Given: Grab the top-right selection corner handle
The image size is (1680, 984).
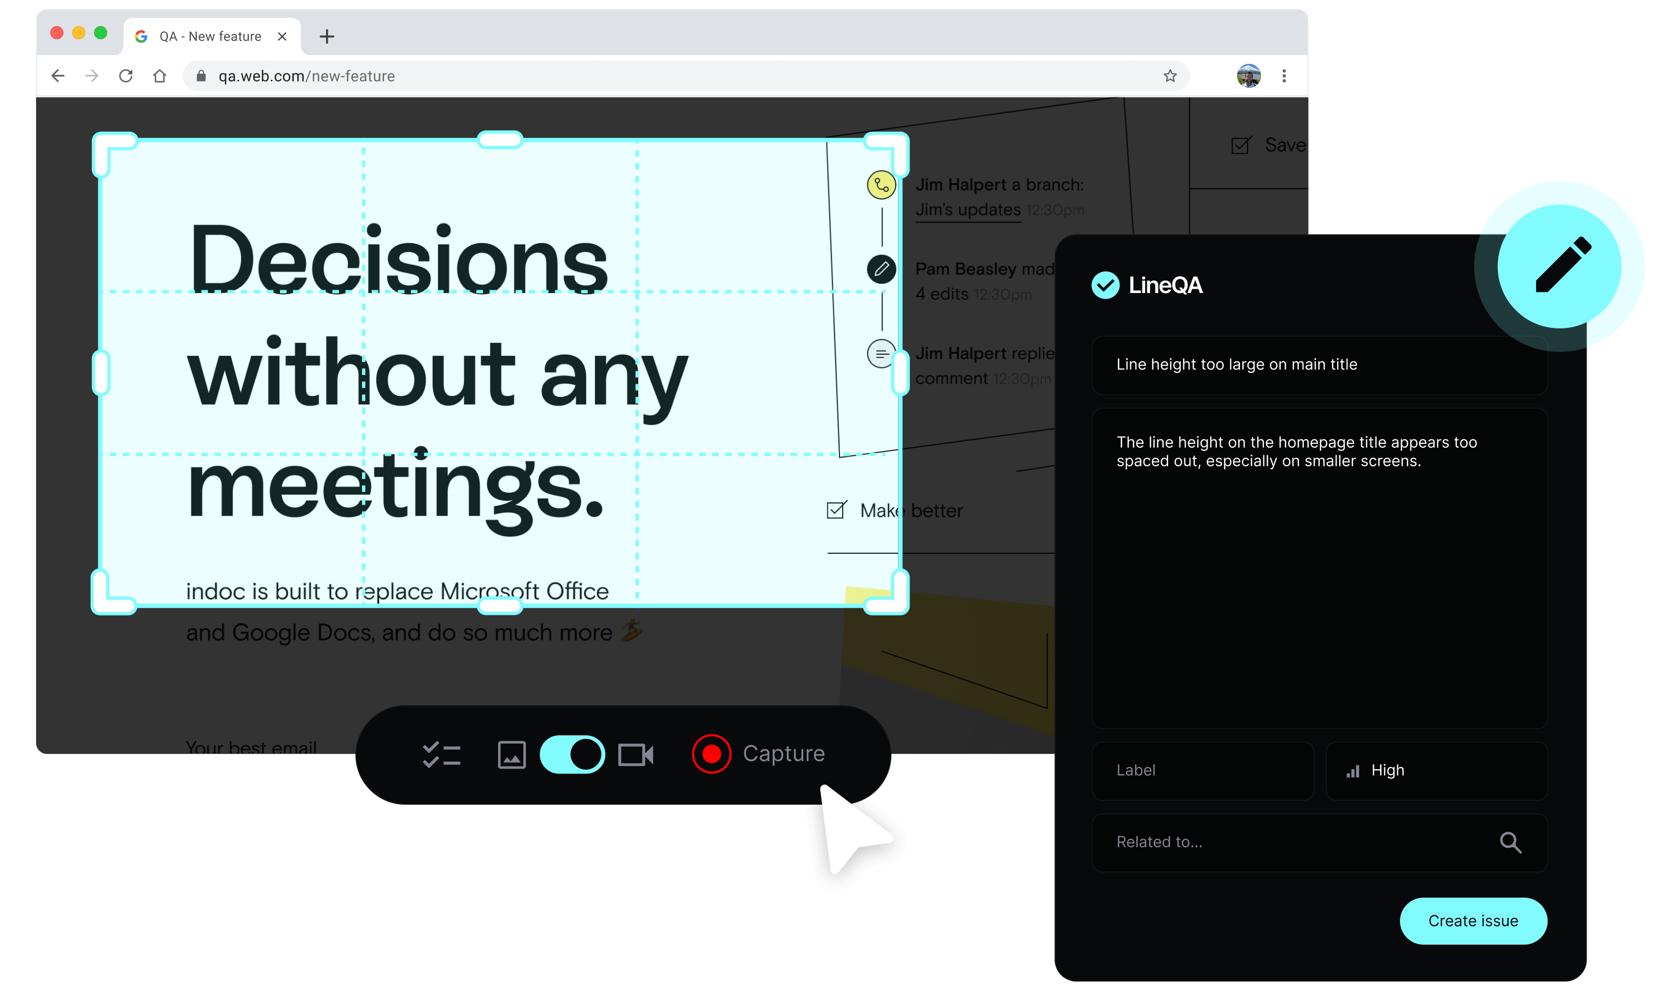Looking at the screenshot, I should point(888,155).
